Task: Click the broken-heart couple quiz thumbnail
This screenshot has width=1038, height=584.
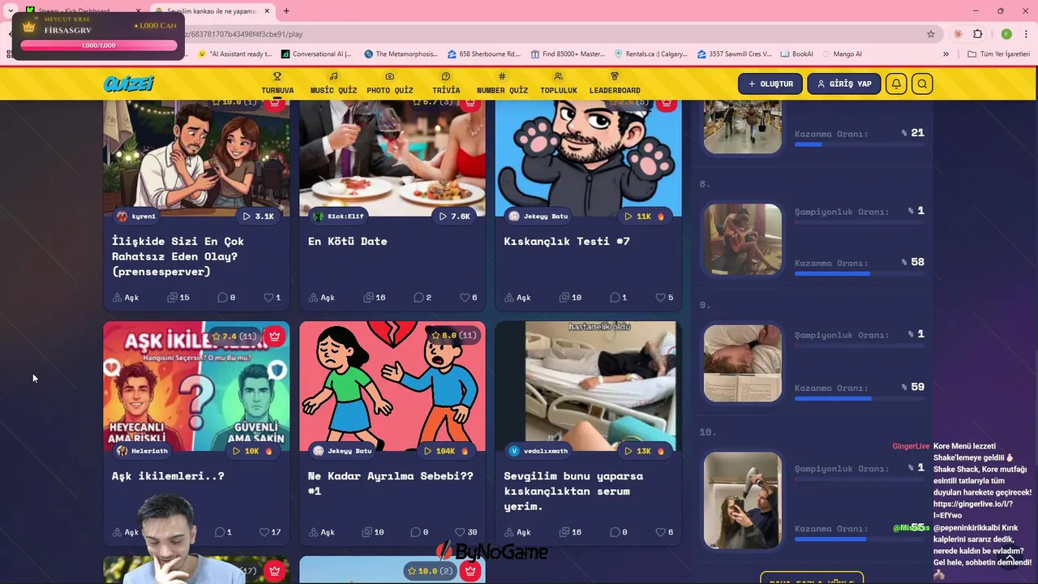Action: (x=392, y=386)
